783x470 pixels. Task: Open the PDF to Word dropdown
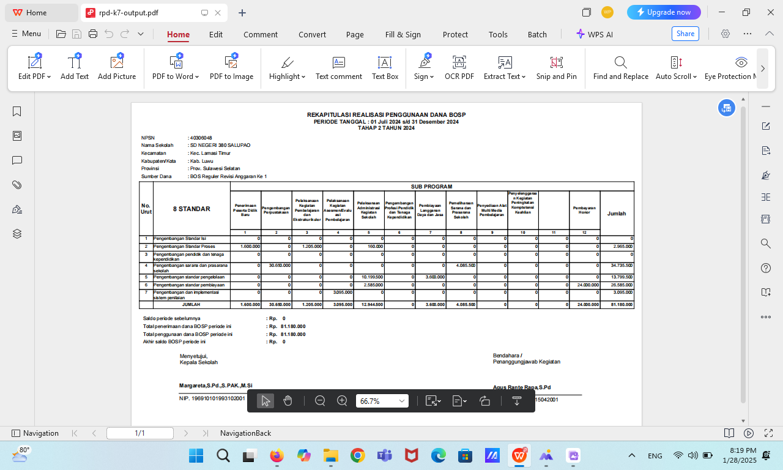197,77
